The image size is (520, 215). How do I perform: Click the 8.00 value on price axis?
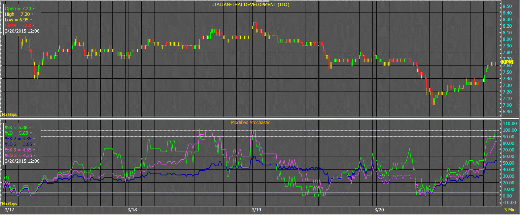coord(507,39)
